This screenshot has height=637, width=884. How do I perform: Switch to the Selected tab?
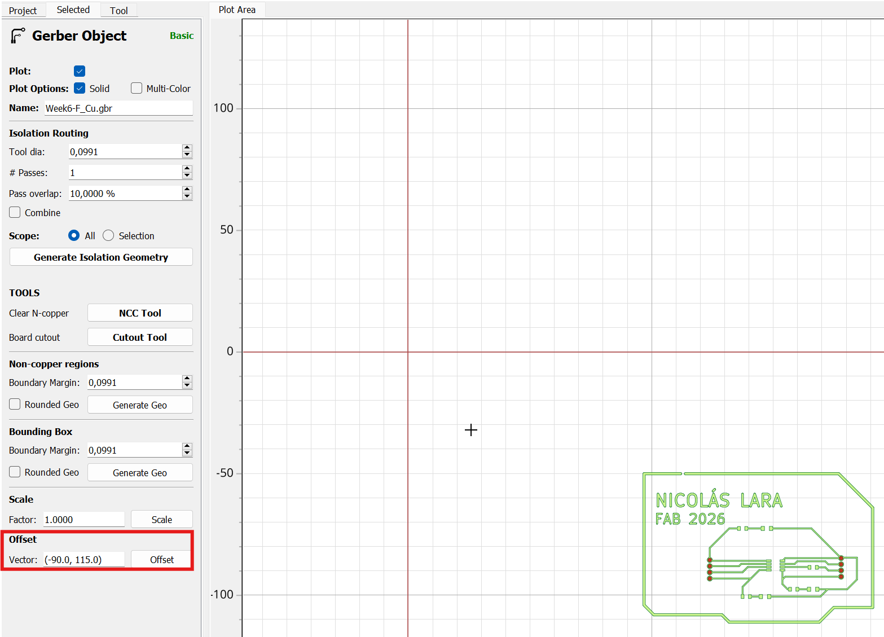click(x=73, y=10)
